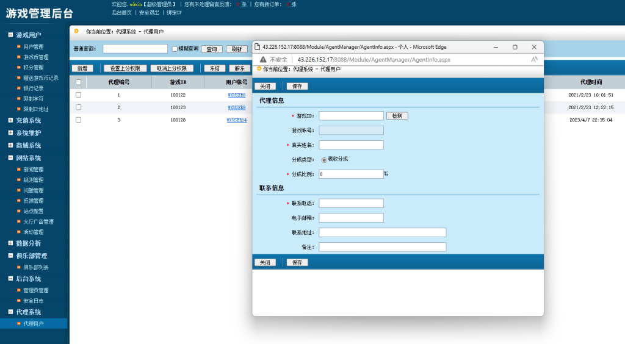
Task: Expand the 数据分析 section
Action: coord(11,243)
